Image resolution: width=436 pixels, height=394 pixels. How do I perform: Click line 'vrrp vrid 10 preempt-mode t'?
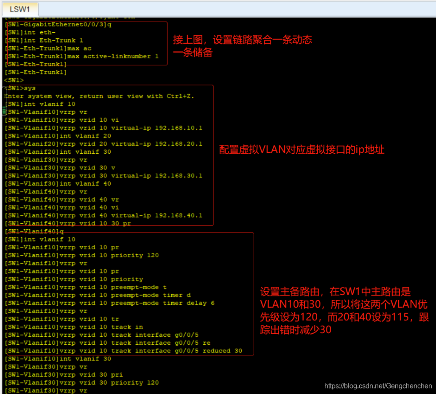pyautogui.click(x=86, y=287)
